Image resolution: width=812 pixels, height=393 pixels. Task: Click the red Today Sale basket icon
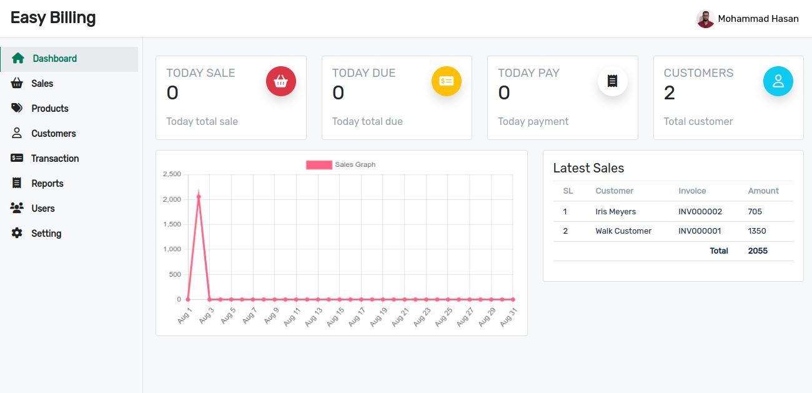click(x=280, y=81)
